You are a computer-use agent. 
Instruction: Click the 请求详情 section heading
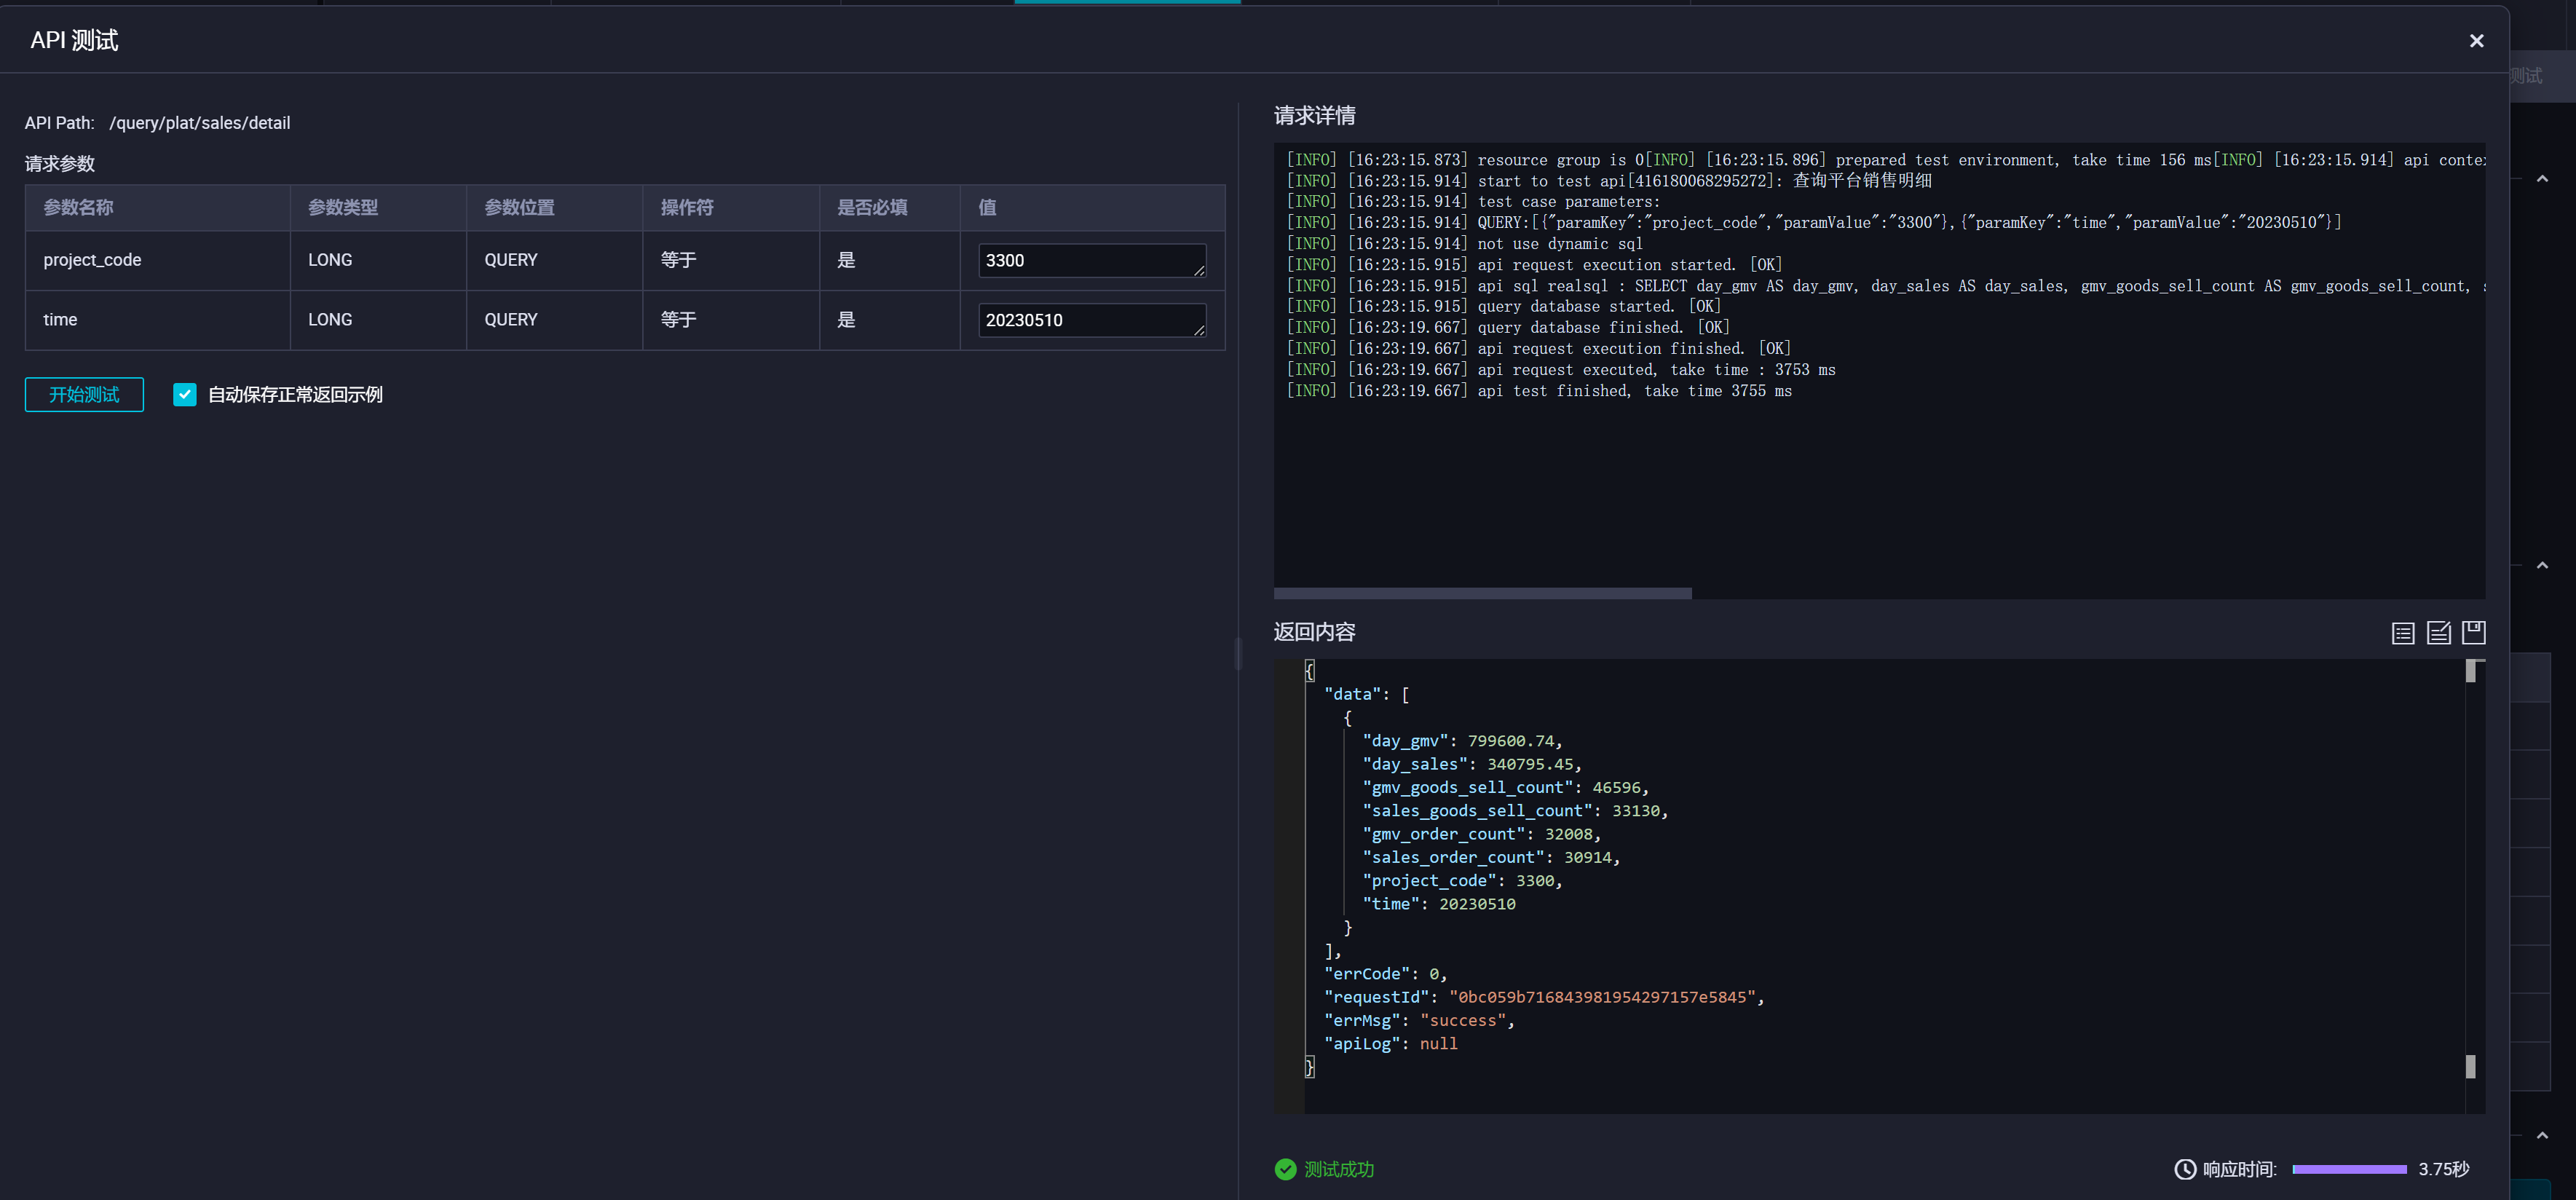point(1314,116)
